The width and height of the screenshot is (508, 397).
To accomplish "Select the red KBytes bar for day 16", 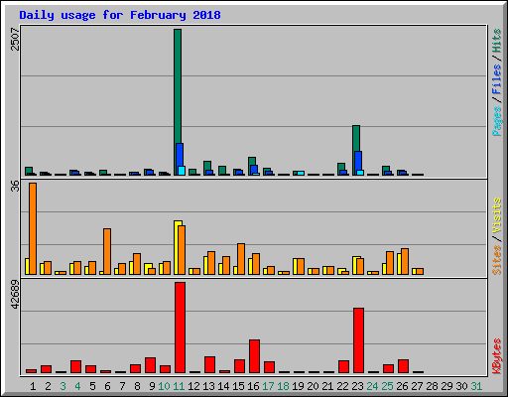I will pos(254,356).
